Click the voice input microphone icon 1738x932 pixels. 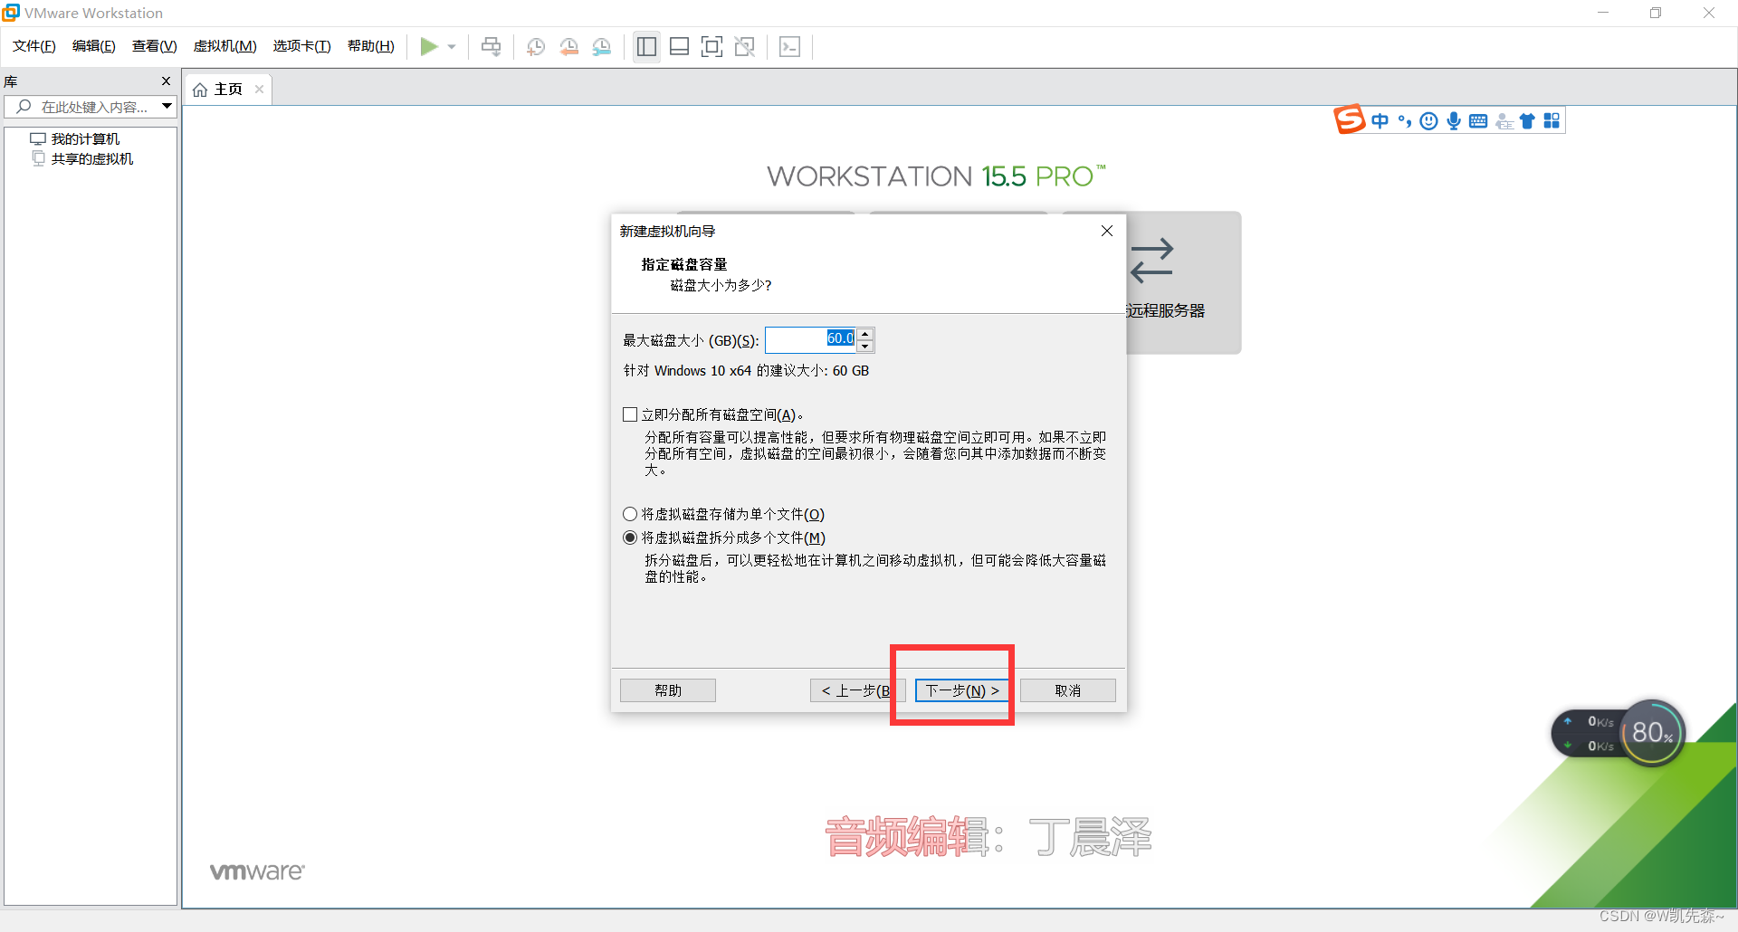1454,121
